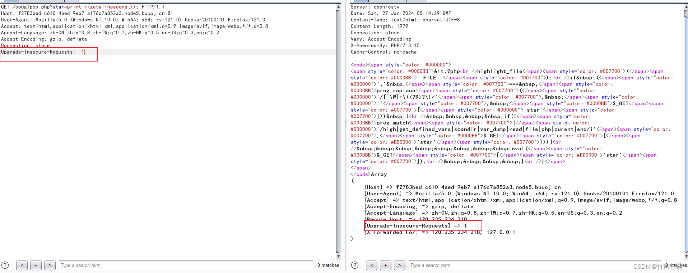Click the '0 matches' label in request pane
This screenshot has width=688, height=273.
[x=328, y=265]
